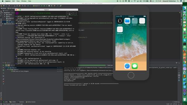
Task: Click the purple Appium logo
Action: pyautogui.click(x=17, y=13)
